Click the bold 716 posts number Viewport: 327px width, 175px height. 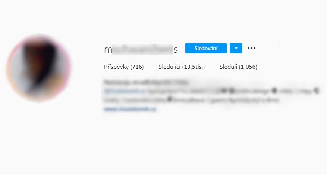(137, 67)
